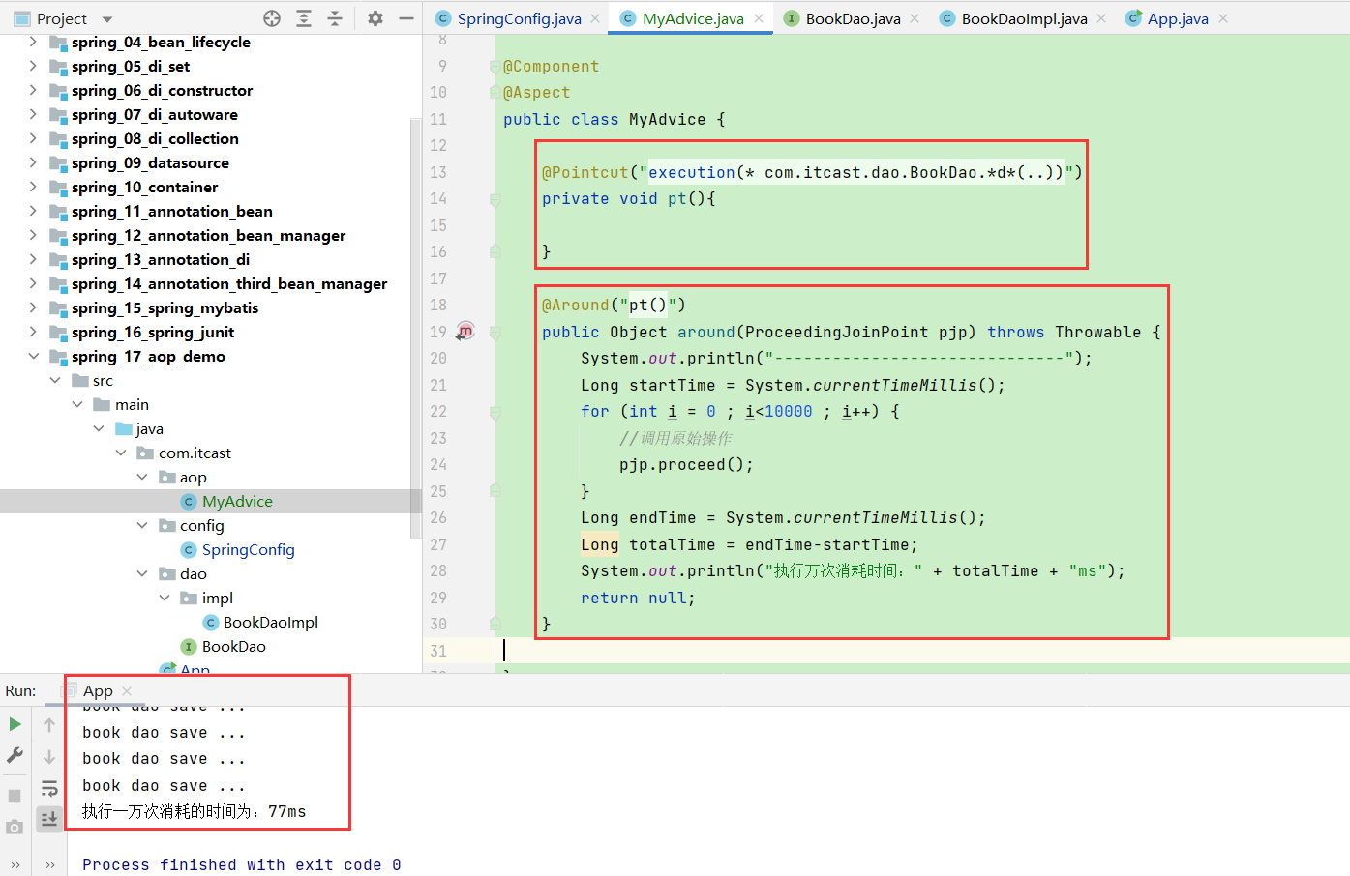
Task: Open Project panel settings gear
Action: pyautogui.click(x=375, y=18)
